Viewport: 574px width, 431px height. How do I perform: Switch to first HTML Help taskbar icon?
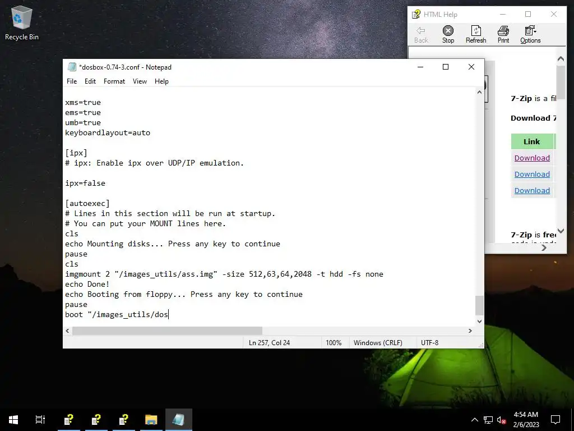69,420
